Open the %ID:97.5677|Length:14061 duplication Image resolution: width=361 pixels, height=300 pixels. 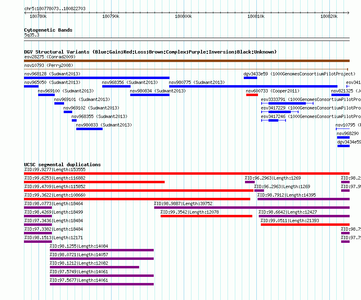pyautogui.click(x=102, y=284)
